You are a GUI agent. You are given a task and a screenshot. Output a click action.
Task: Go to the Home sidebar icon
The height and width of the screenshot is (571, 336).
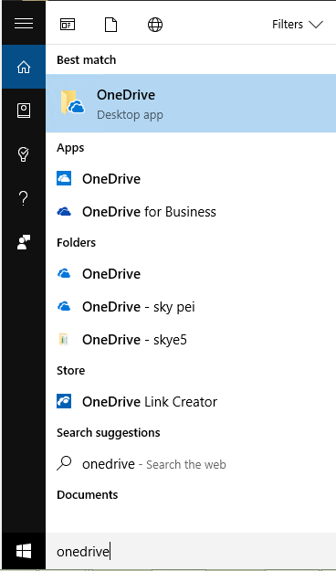(24, 67)
